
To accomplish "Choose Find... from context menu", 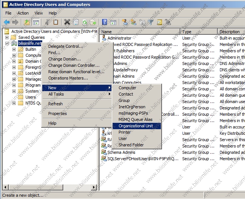I will tap(77, 53).
